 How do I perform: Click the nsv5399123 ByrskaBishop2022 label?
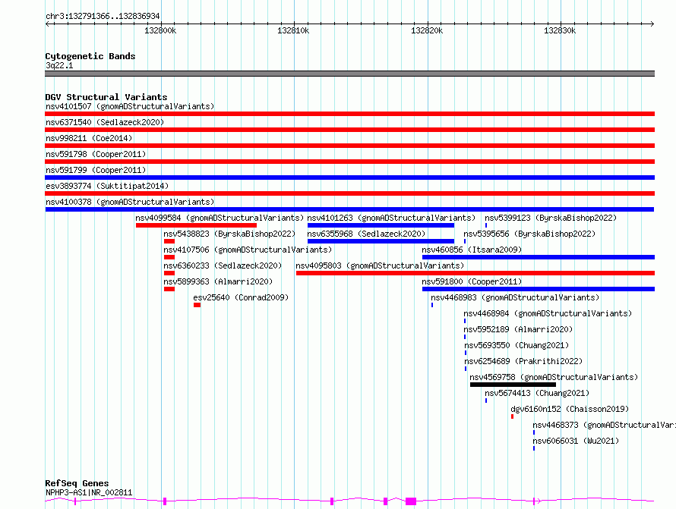pyautogui.click(x=551, y=218)
